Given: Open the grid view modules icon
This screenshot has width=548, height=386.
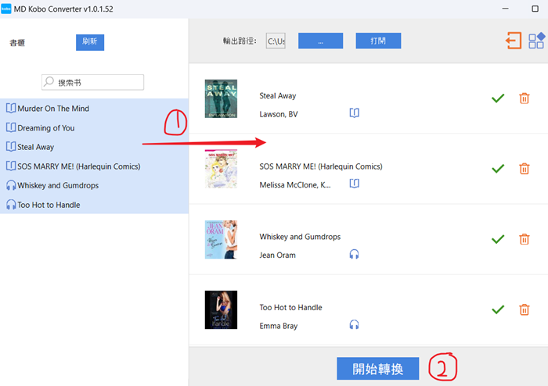Looking at the screenshot, I should click(x=536, y=41).
